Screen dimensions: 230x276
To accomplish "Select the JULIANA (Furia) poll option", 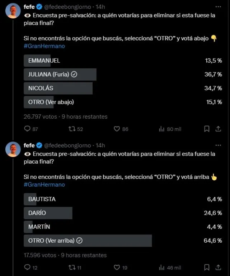I will pyautogui.click(x=123, y=74).
